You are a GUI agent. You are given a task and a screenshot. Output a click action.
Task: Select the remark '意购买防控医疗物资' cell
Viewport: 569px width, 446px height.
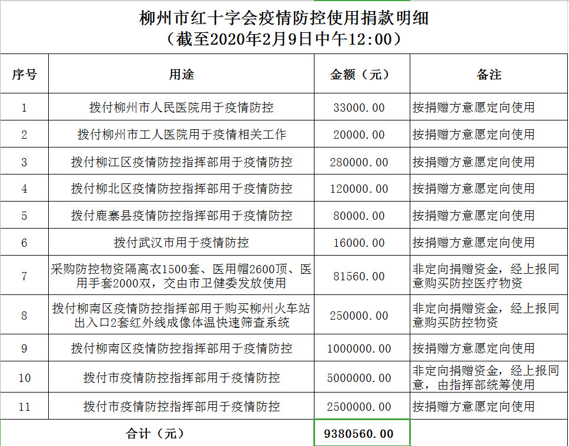pyautogui.click(x=489, y=276)
